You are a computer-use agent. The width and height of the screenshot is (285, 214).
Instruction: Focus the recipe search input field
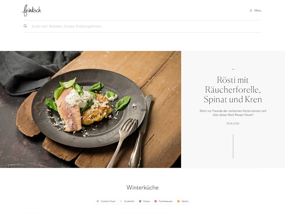(x=145, y=26)
